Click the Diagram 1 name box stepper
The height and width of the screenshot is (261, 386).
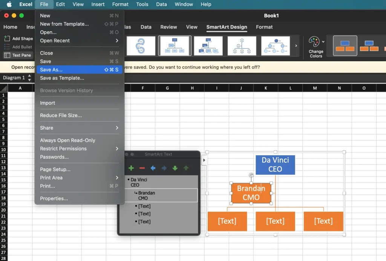pos(29,78)
